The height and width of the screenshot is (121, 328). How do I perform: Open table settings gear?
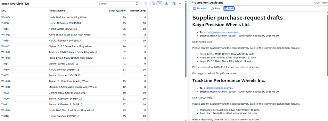167,4
